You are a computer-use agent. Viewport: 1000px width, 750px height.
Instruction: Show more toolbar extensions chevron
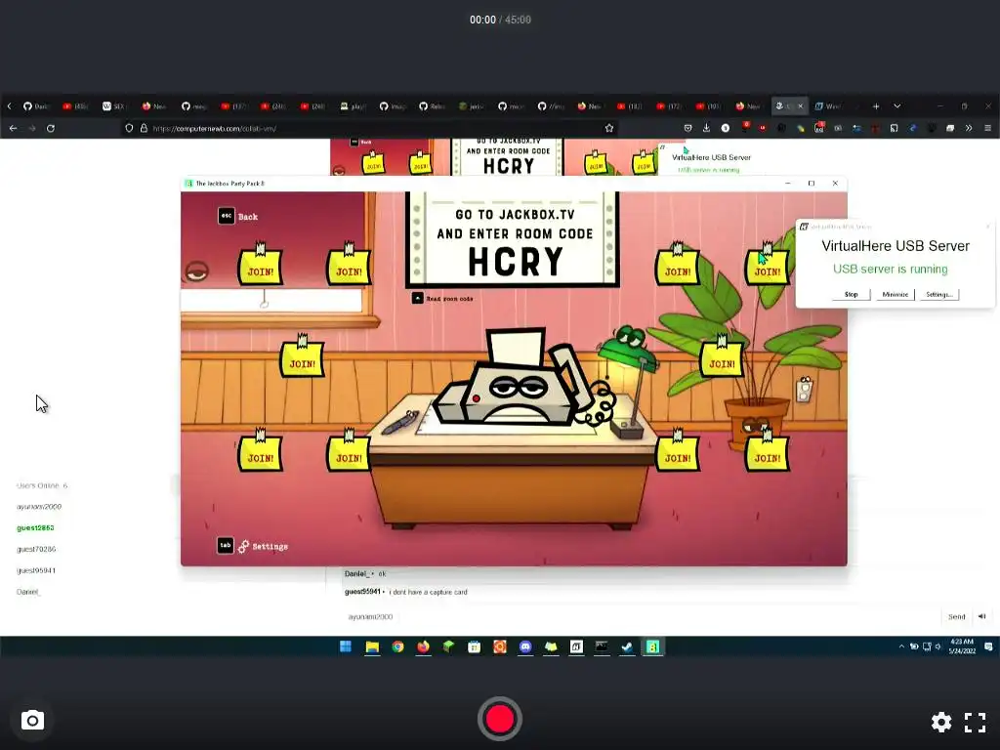(969, 128)
